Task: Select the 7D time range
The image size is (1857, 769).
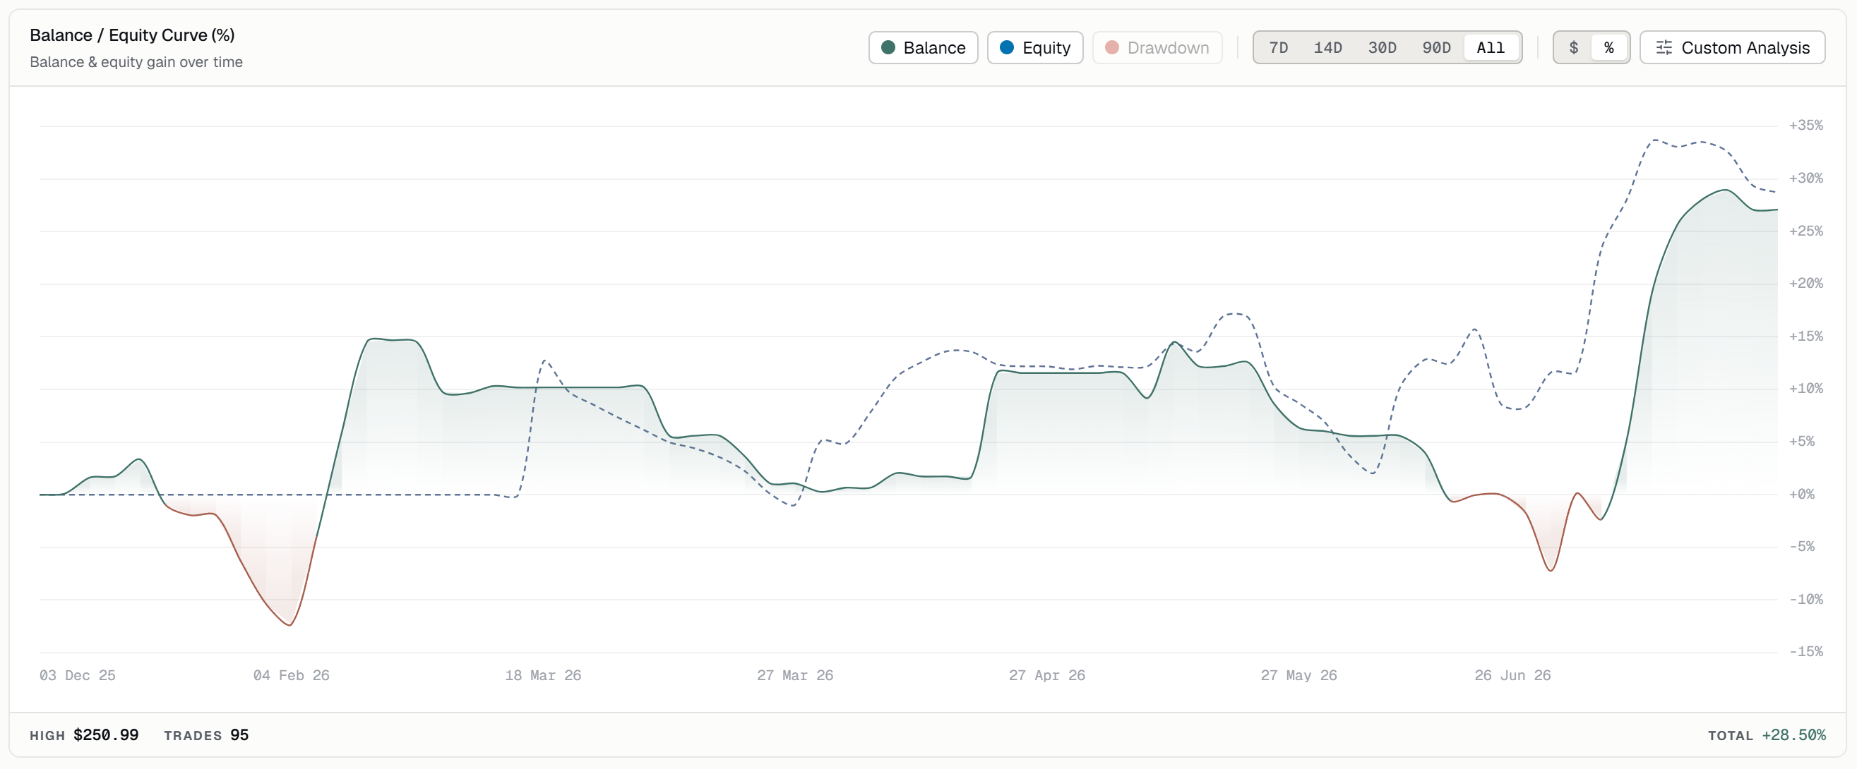Action: click(1278, 47)
